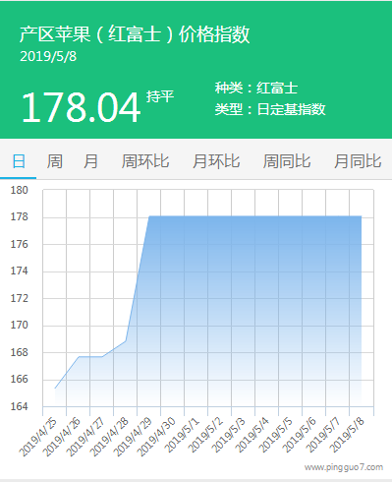Click the 2019/4/30 x-axis label
The image size is (392, 482).
156,437
